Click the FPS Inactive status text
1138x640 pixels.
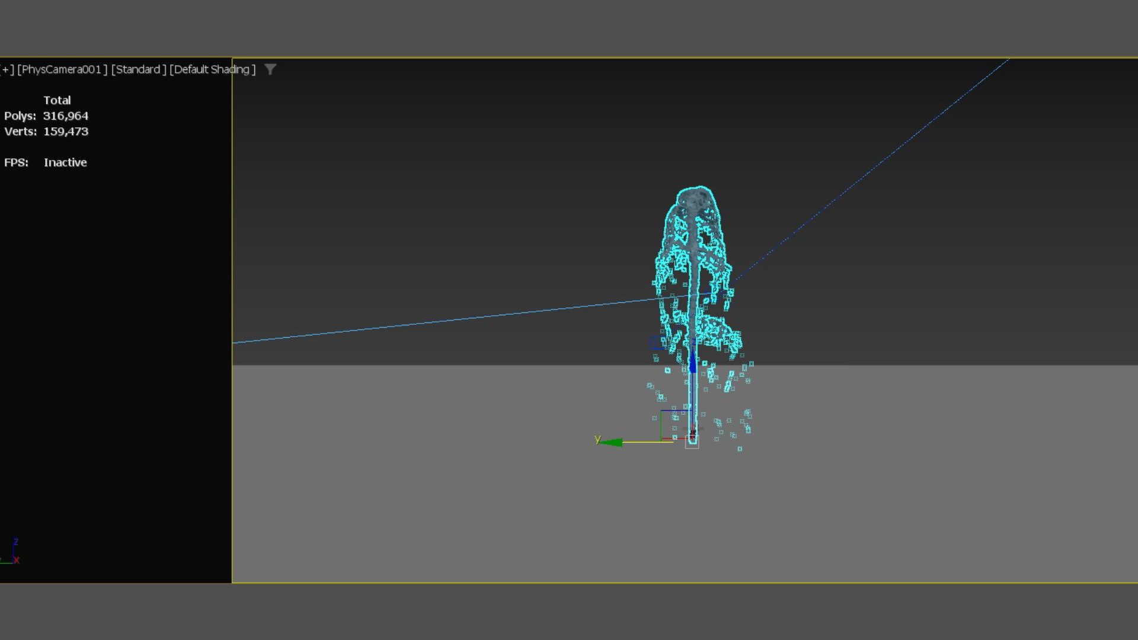pos(65,162)
